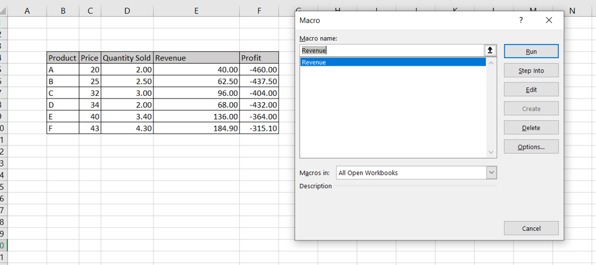Select product cell B
596x265 pixels.
[63, 82]
